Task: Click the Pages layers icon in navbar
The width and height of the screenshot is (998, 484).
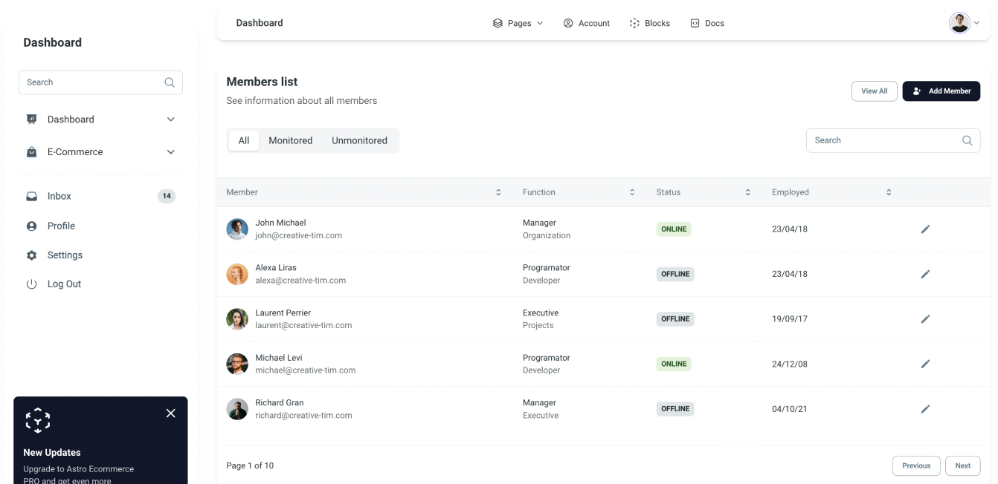Action: pyautogui.click(x=498, y=24)
